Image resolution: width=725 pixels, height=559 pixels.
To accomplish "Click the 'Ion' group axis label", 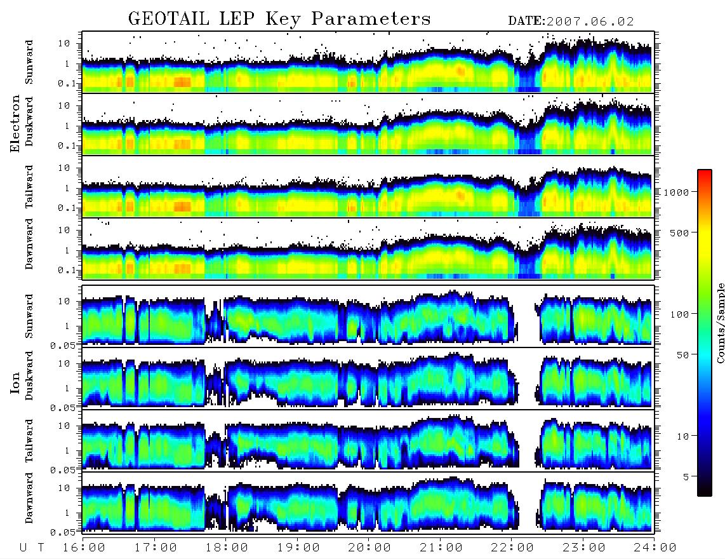I will (x=15, y=382).
